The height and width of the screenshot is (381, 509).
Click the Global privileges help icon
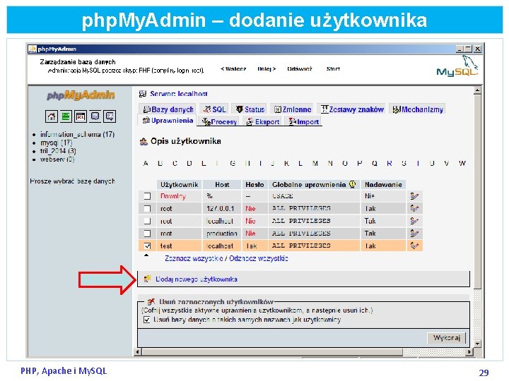(x=352, y=185)
